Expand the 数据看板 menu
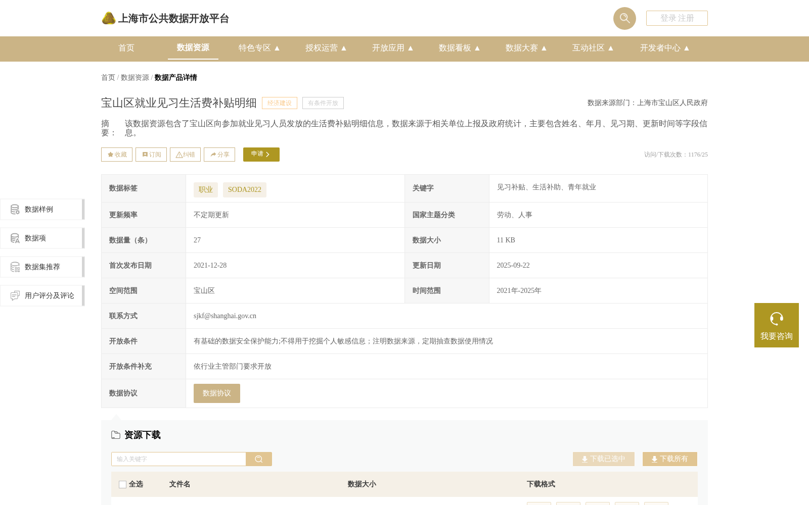The width and height of the screenshot is (809, 505). 460,48
